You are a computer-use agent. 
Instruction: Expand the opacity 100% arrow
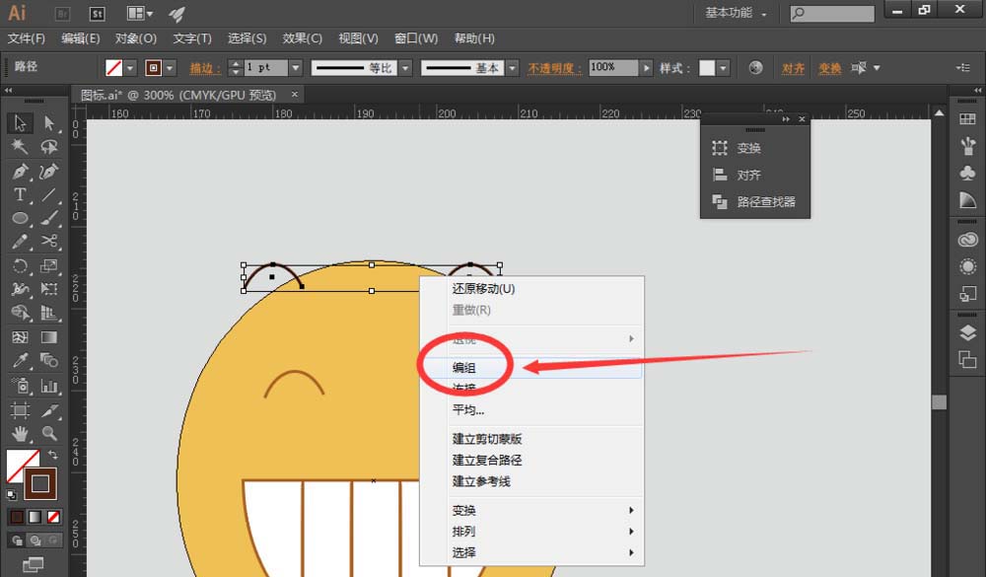coord(646,67)
